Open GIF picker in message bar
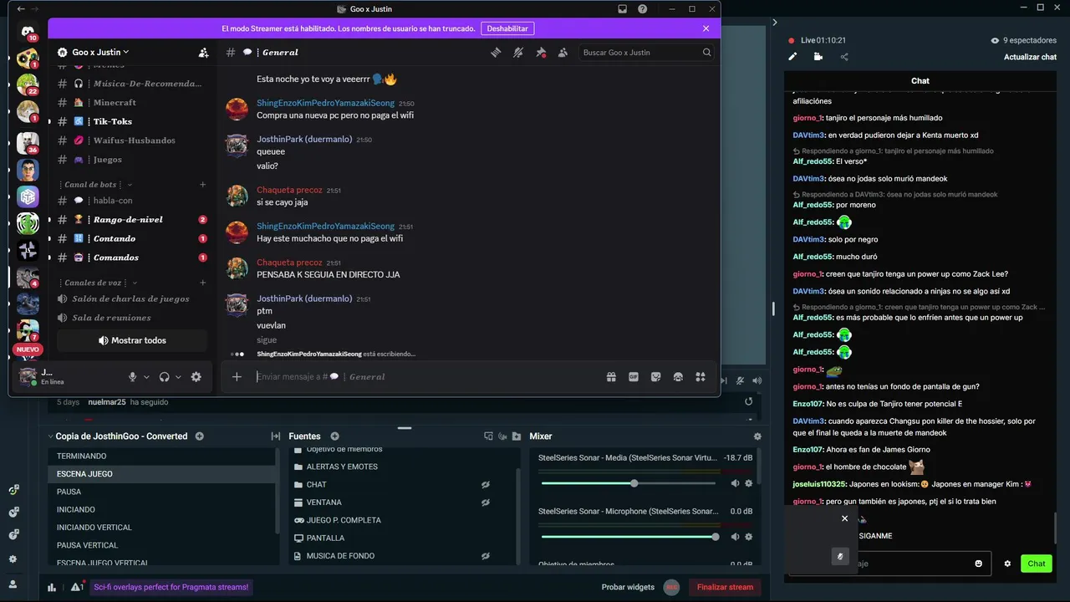This screenshot has height=602, width=1070. tap(634, 377)
